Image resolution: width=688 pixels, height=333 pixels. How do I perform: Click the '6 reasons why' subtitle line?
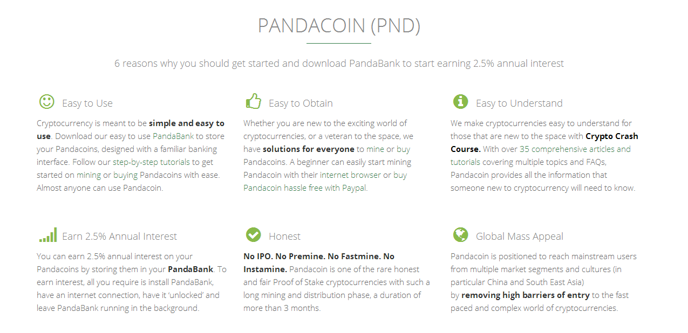pos(339,64)
